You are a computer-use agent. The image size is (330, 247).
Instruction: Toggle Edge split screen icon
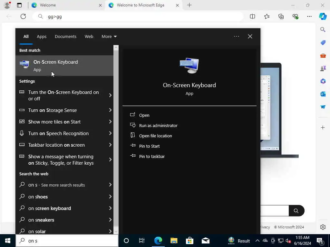(x=252, y=16)
